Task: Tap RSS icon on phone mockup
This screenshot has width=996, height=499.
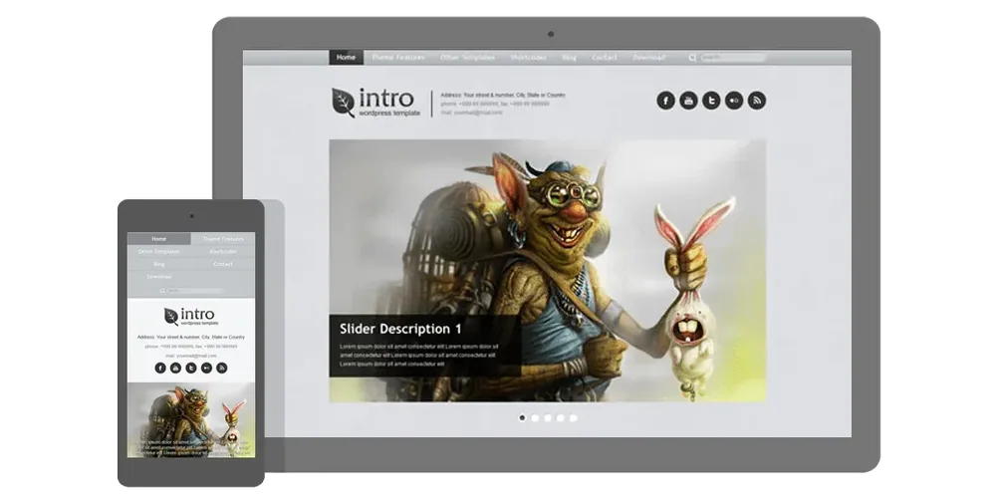Action: pyautogui.click(x=222, y=368)
